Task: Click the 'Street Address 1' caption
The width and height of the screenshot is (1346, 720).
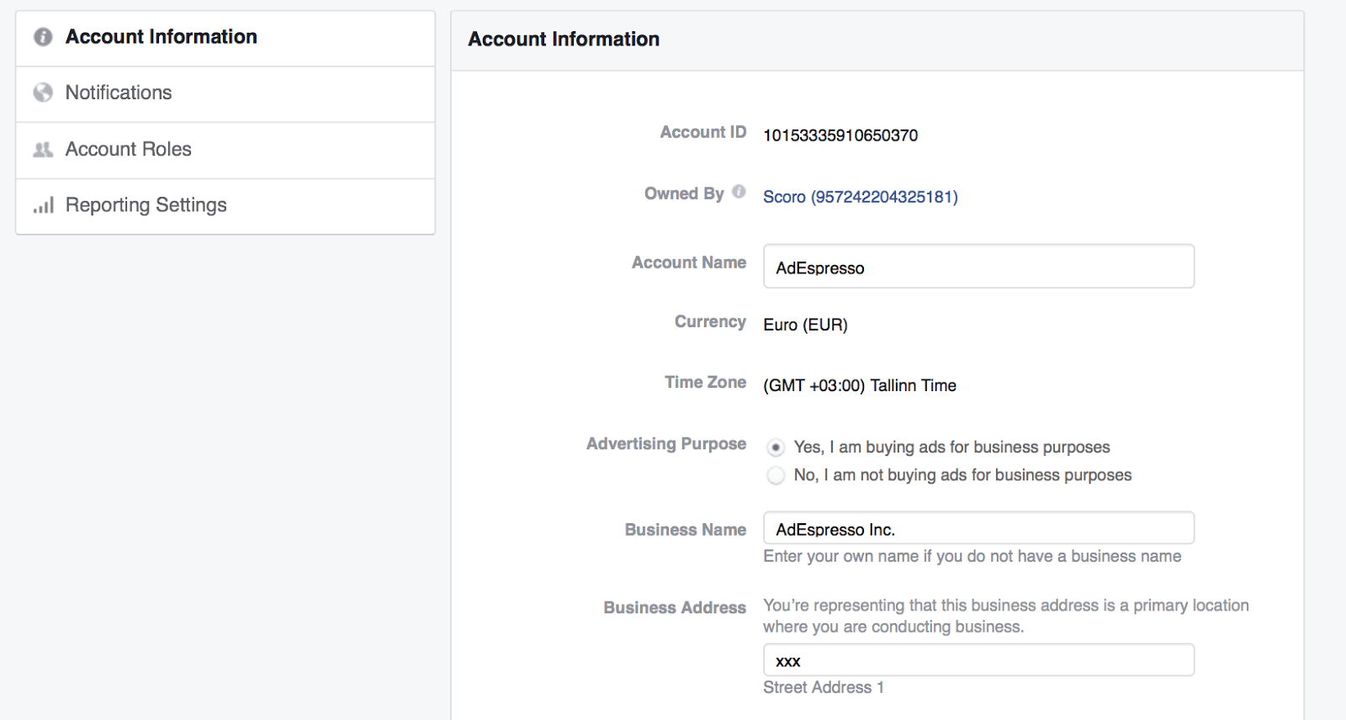Action: pos(824,687)
